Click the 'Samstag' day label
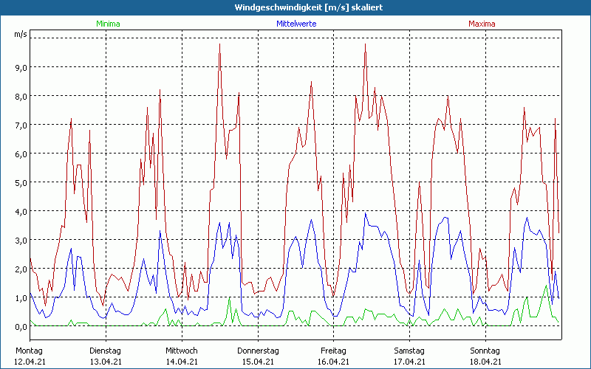 409,351
